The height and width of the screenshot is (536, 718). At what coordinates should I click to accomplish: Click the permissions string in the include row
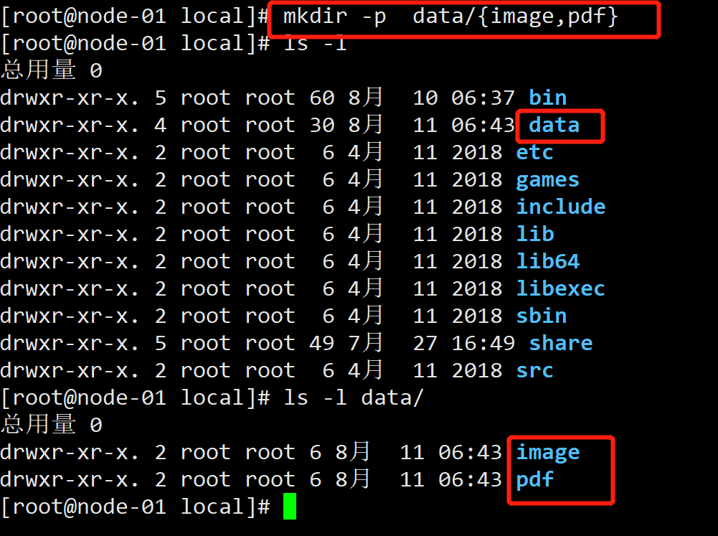click(x=69, y=207)
